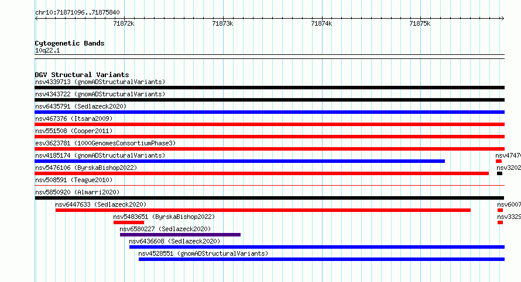The width and height of the screenshot is (521, 282).
Task: Open the nsv5483651 (ByrskaBishop2022) label
Action: [x=164, y=217]
